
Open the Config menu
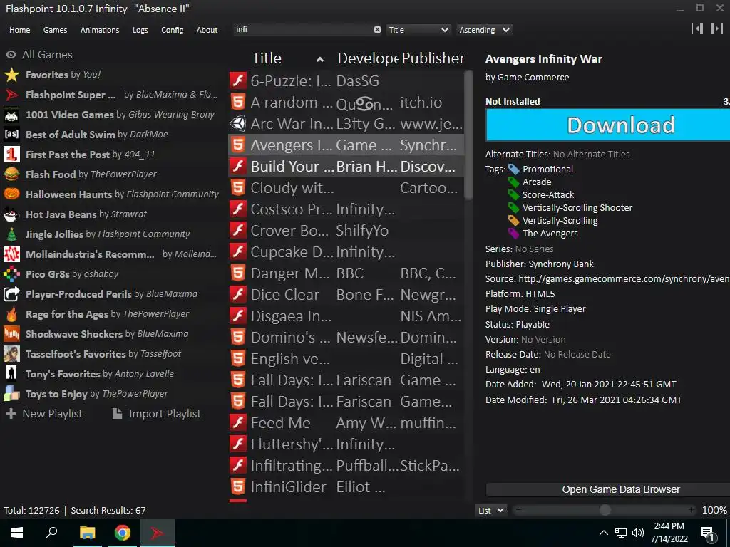pos(173,30)
